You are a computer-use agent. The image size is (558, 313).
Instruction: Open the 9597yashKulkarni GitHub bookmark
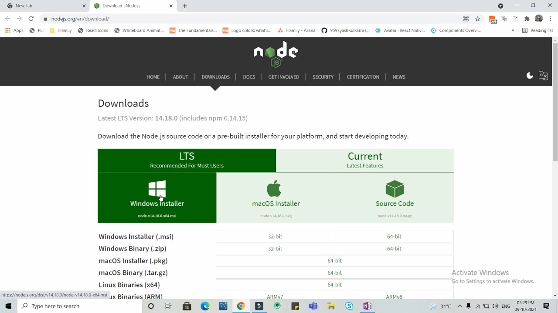[x=346, y=30]
